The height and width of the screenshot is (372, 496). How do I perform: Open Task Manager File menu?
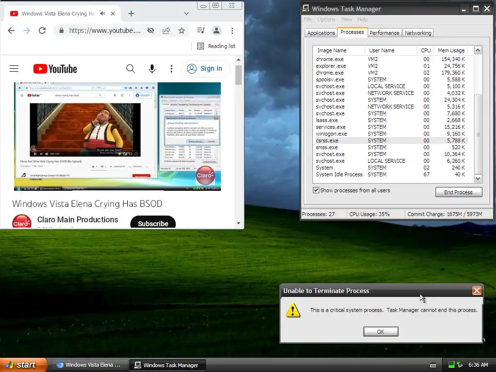tap(308, 19)
